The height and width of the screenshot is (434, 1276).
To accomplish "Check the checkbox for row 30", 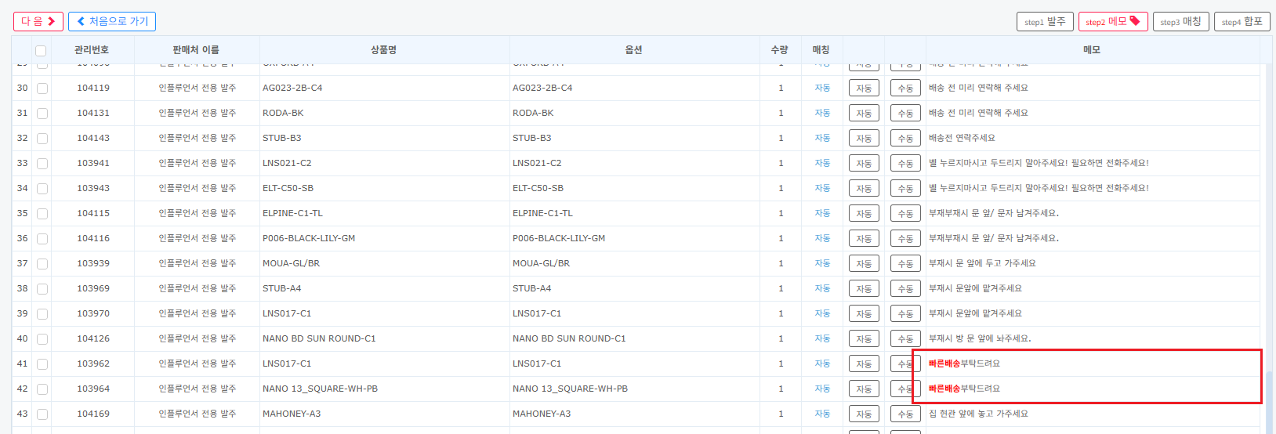I will [42, 89].
